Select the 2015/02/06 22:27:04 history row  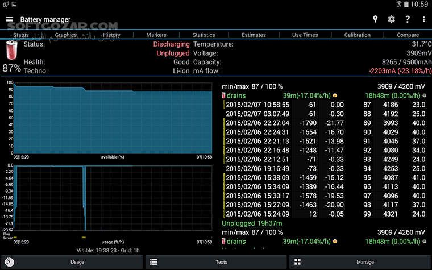tap(324, 123)
